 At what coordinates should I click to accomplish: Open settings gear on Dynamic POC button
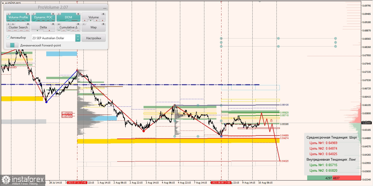(53, 14)
